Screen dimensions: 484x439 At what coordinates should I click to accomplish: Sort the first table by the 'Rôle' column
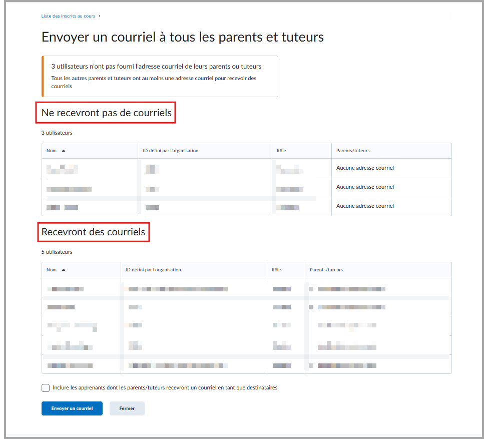[281, 150]
